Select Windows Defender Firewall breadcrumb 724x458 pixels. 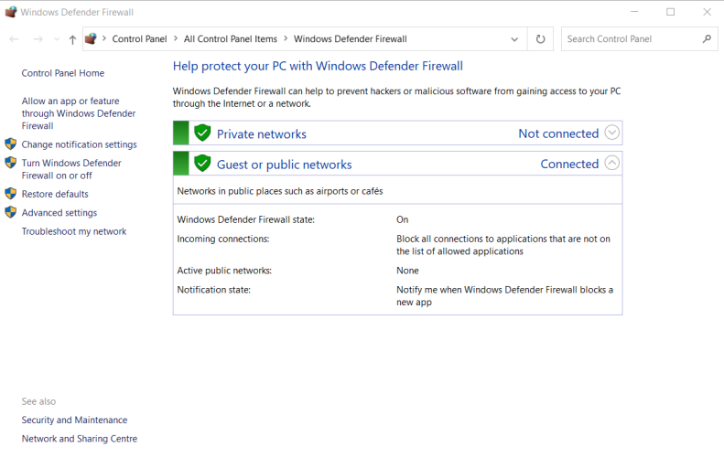click(x=351, y=39)
